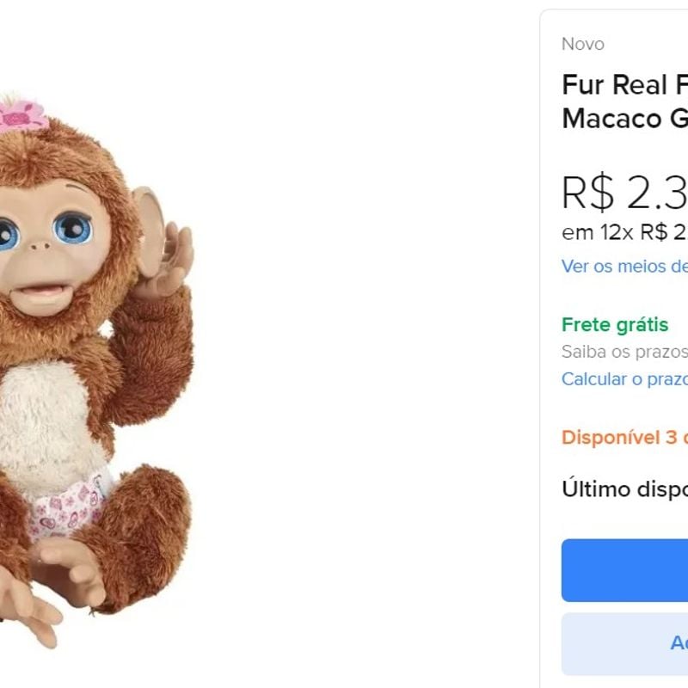The width and height of the screenshot is (688, 688).
Task: Click the solid blue purchase button
Action: pyautogui.click(x=623, y=569)
